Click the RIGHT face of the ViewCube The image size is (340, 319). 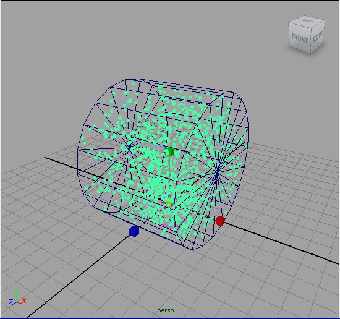(x=318, y=36)
